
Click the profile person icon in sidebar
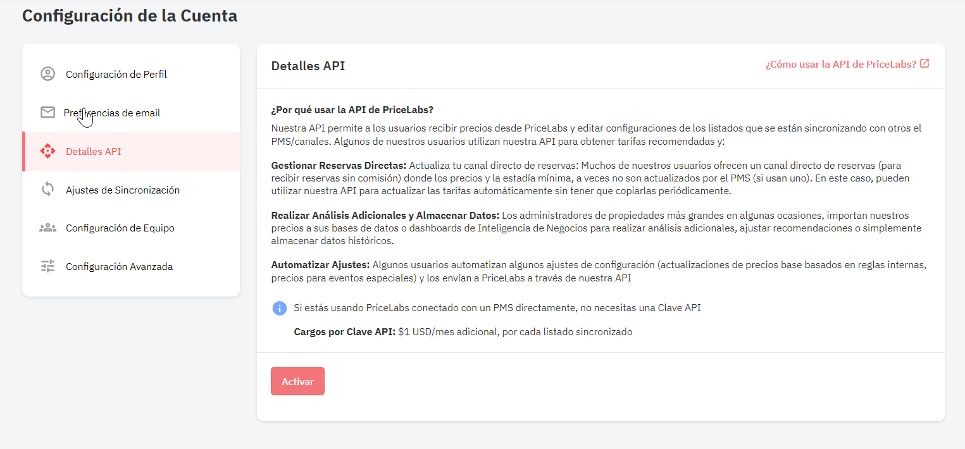click(47, 74)
